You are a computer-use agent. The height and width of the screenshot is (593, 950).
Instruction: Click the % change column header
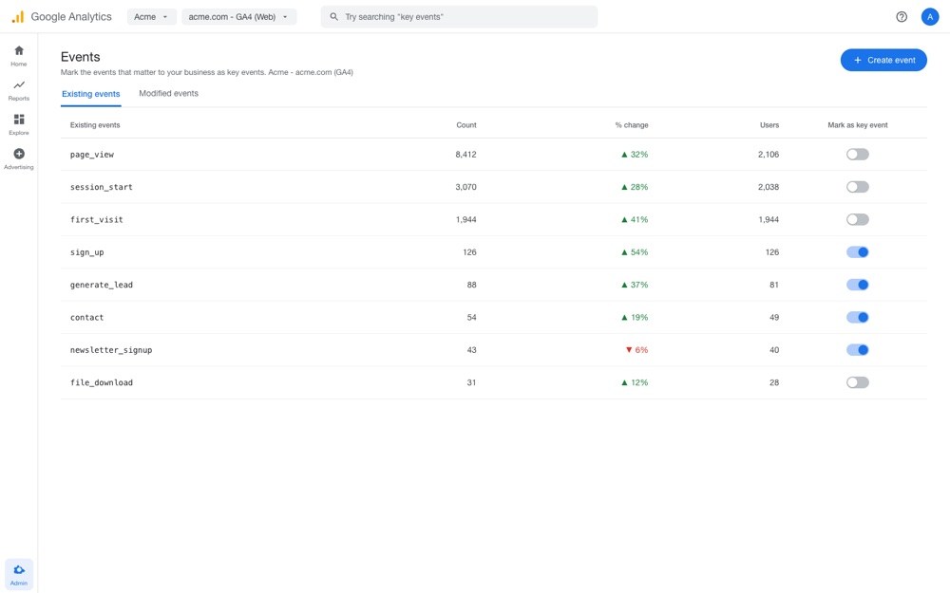(x=632, y=125)
